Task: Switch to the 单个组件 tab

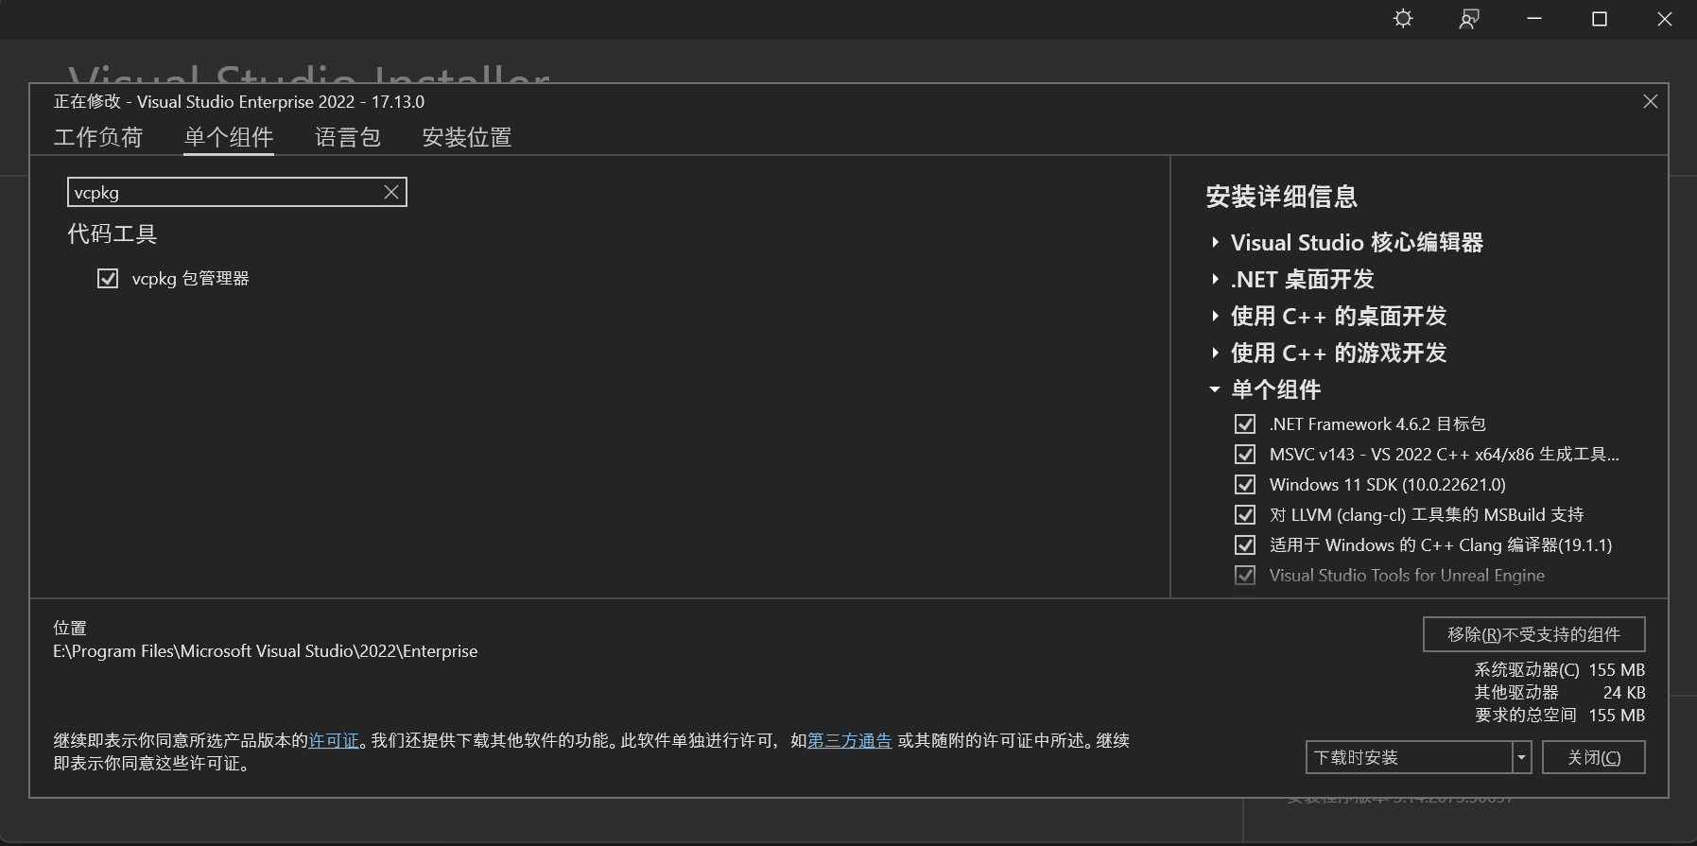Action: [229, 138]
